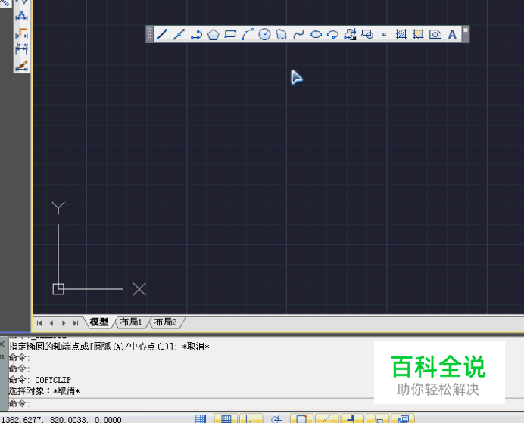Image resolution: width=524 pixels, height=423 pixels.
Task: Toggle the overlapping-windows status bar button
Action: click(403, 418)
